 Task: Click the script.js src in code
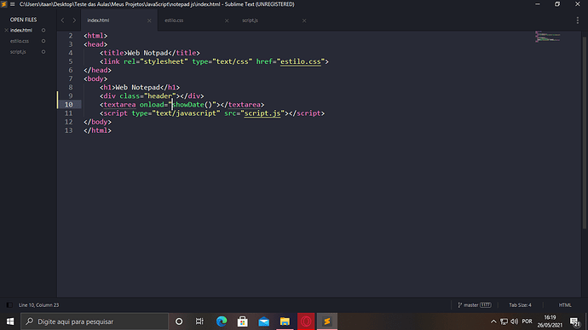pyautogui.click(x=262, y=113)
